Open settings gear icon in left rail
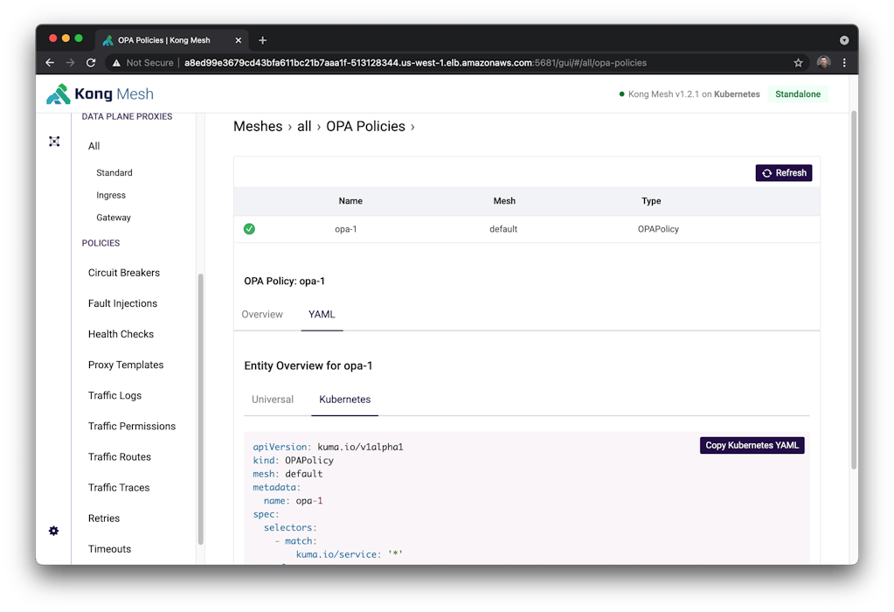 (54, 531)
